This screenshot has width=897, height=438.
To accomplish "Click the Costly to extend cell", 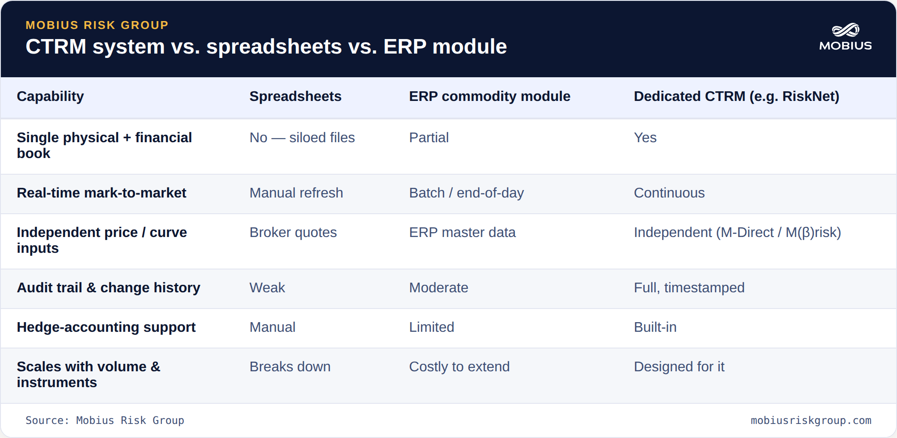I will 459,366.
